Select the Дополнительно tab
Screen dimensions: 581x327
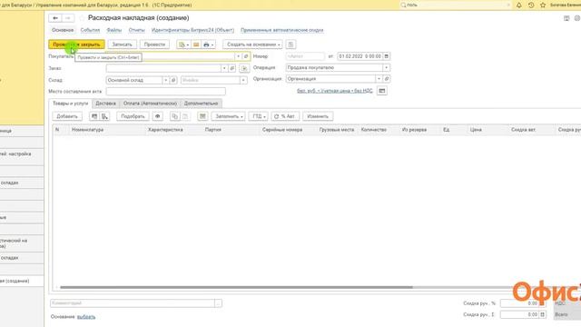click(201, 104)
